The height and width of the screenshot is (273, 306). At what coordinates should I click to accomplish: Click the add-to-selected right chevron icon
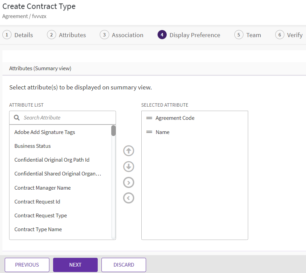128,183
